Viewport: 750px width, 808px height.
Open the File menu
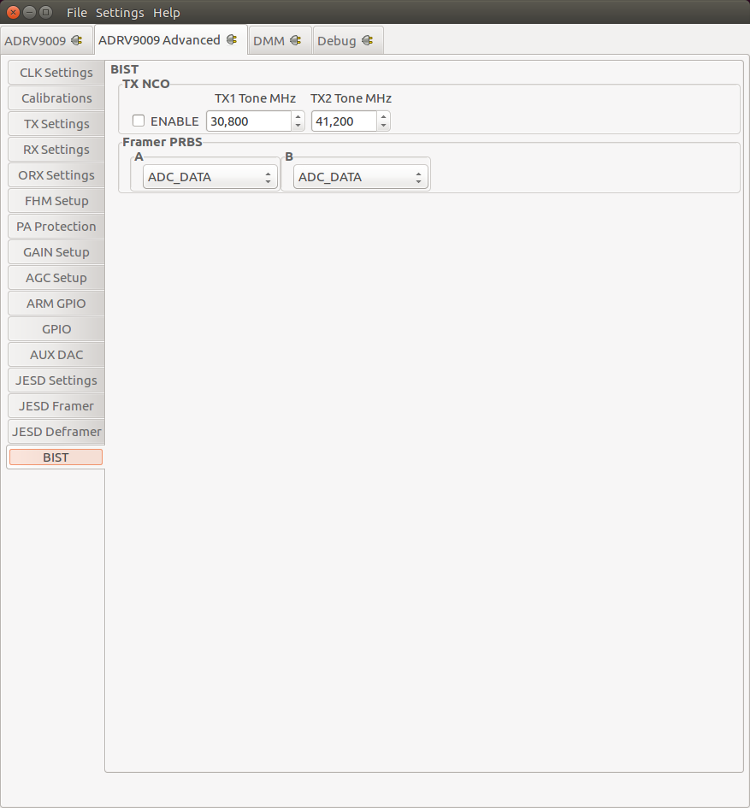[x=77, y=12]
